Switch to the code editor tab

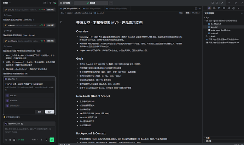91,3
